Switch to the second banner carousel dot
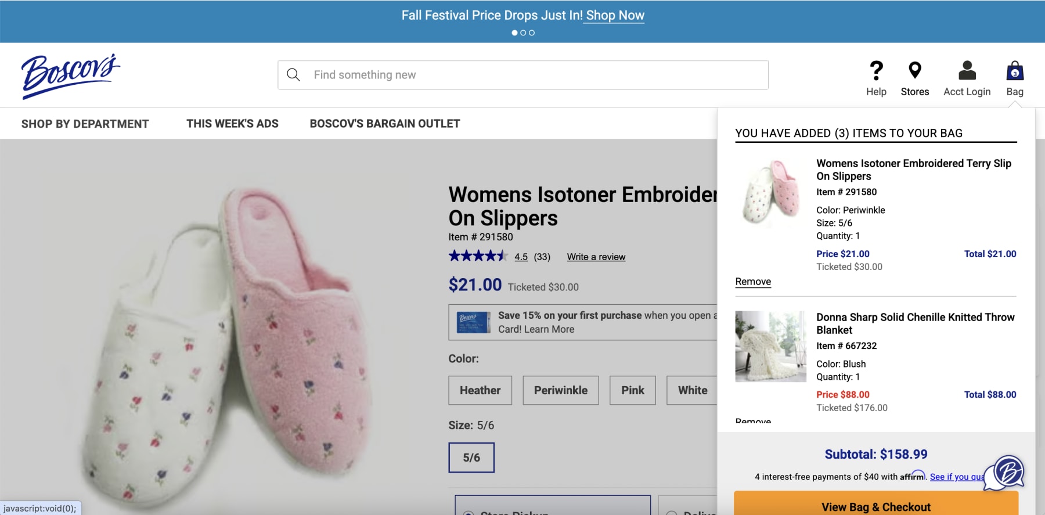Screen dimensions: 1045x515 pos(523,33)
